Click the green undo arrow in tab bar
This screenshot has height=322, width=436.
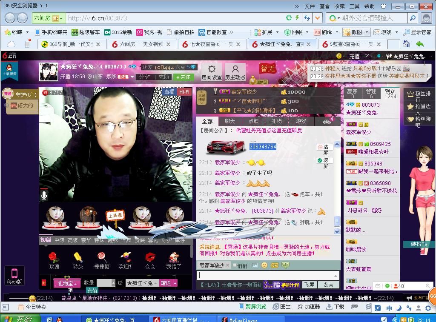coord(419,44)
